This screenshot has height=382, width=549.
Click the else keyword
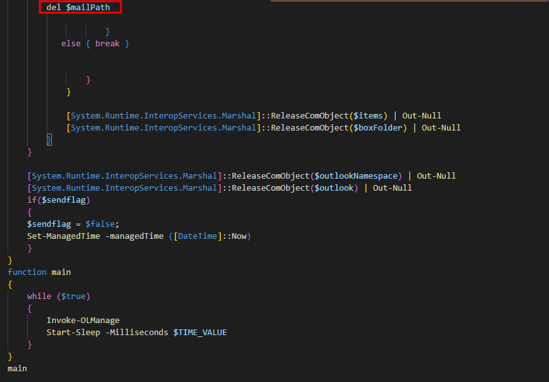(71, 44)
